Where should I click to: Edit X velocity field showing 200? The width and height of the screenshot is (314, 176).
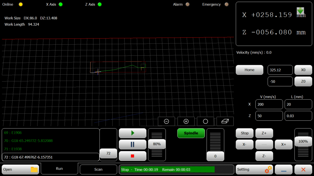coord(269,105)
